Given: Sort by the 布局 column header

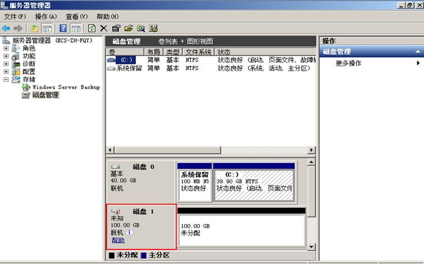Looking at the screenshot, I should pyautogui.click(x=154, y=52).
